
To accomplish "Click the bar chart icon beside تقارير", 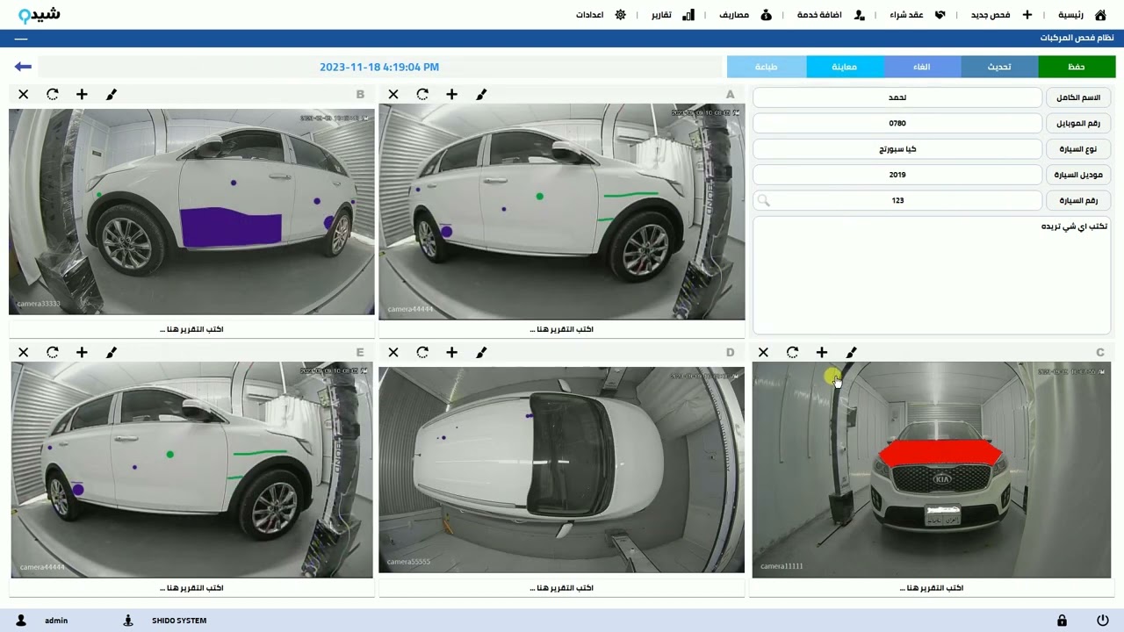I will click(x=688, y=15).
